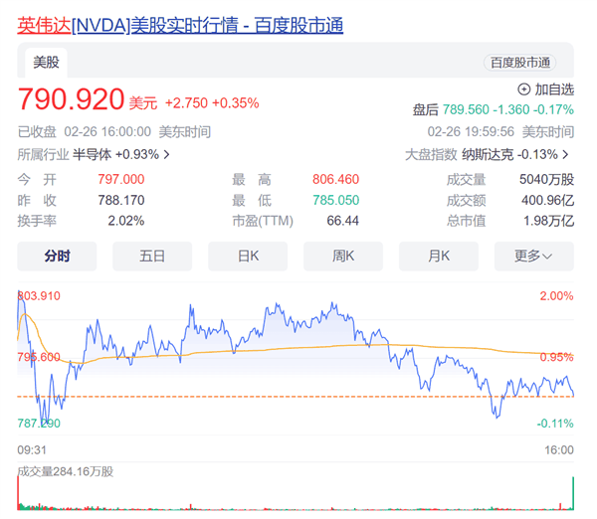Click the 百度股市通 badge button

tap(520, 63)
